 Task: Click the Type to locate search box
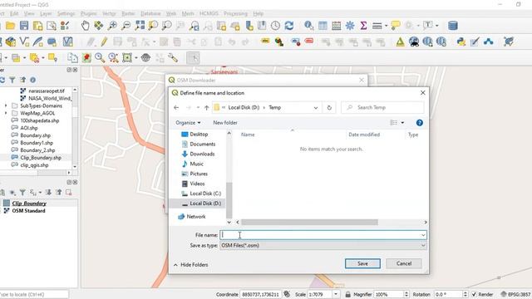[x=34, y=294]
